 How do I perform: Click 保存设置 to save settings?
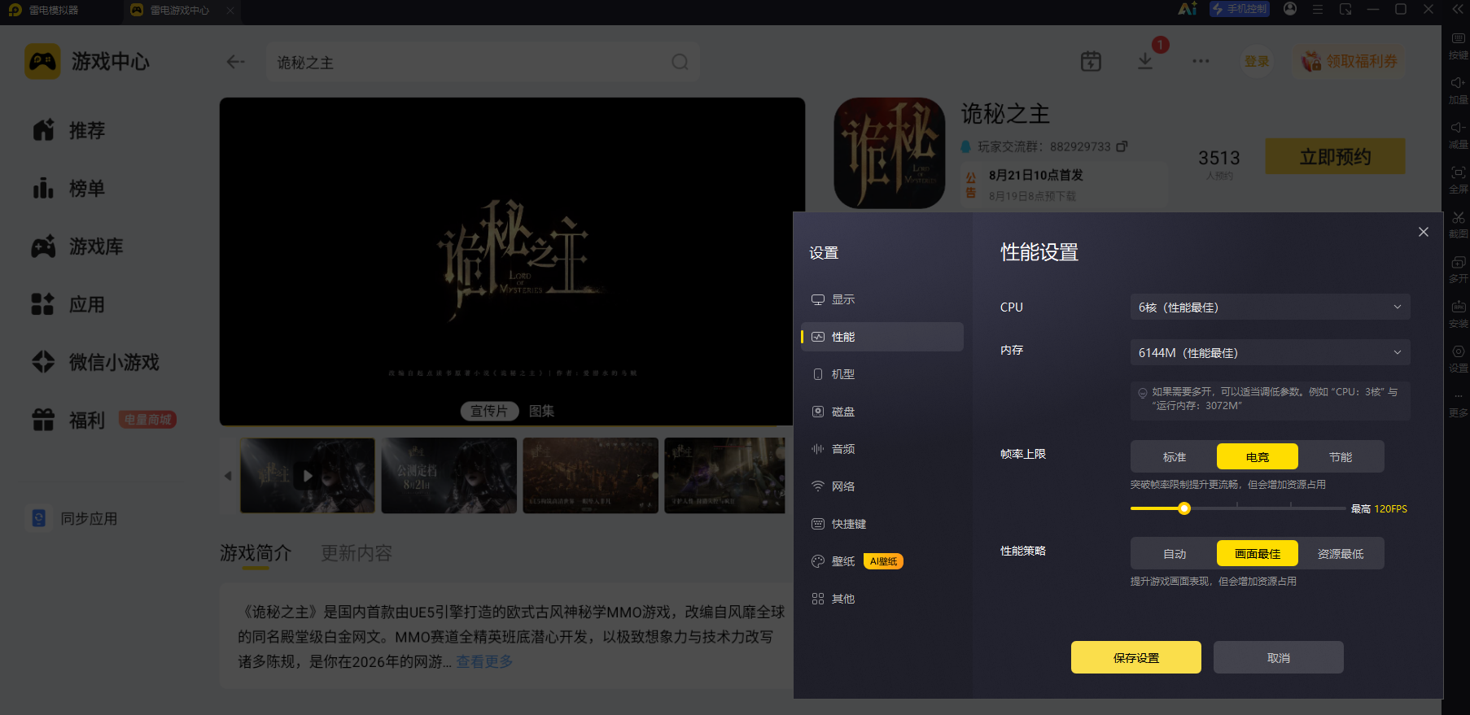tap(1136, 657)
